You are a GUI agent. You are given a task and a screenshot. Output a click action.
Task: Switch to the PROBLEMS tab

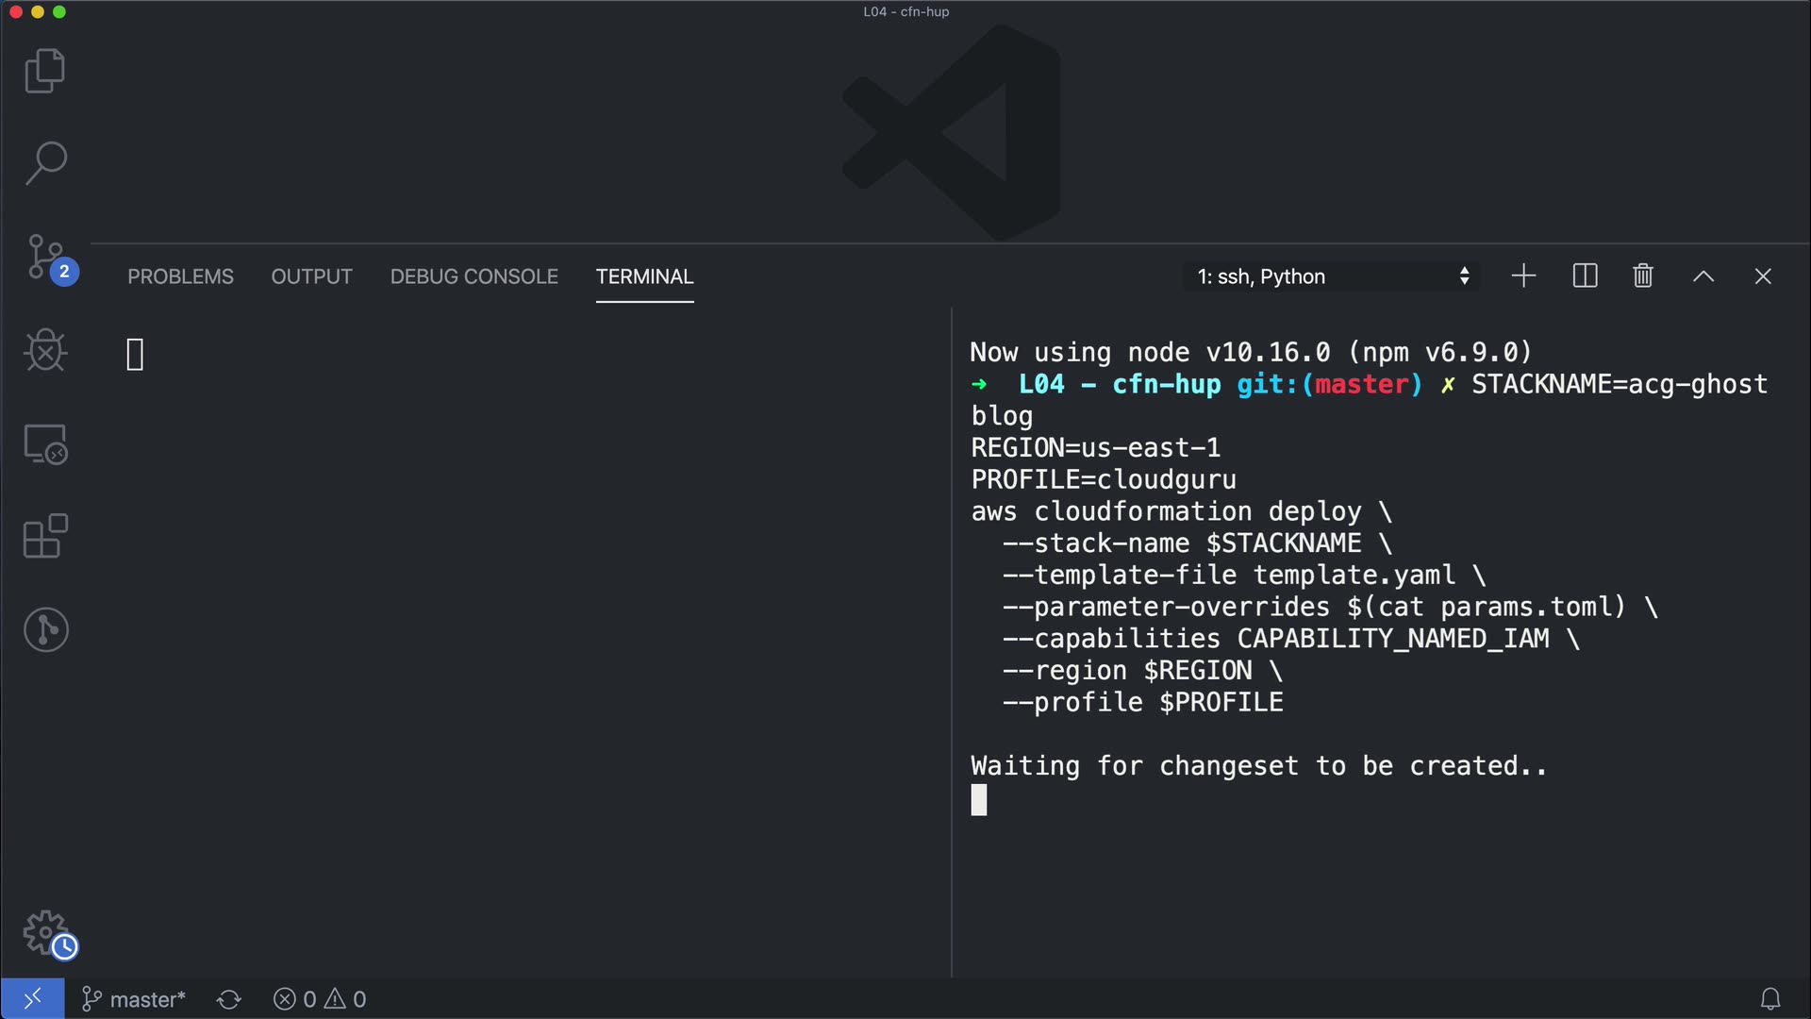[180, 276]
